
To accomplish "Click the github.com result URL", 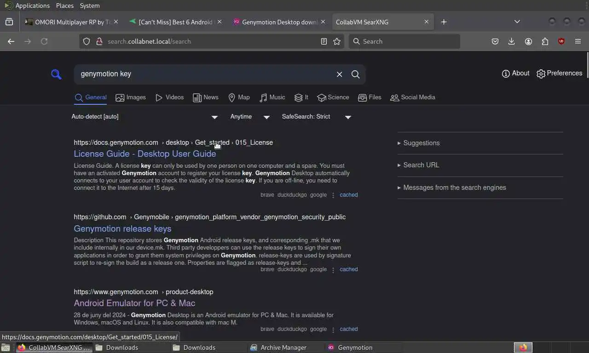I will click(209, 217).
